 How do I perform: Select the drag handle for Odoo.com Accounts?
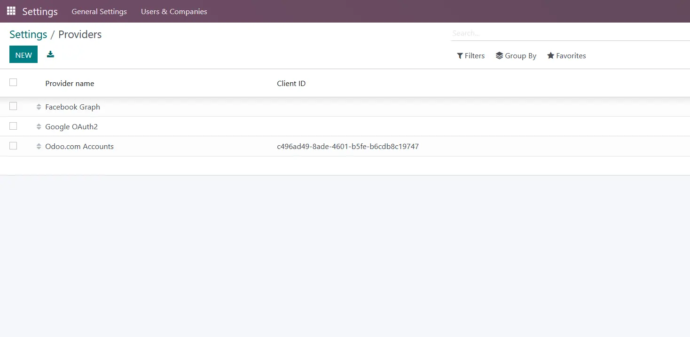(x=39, y=146)
